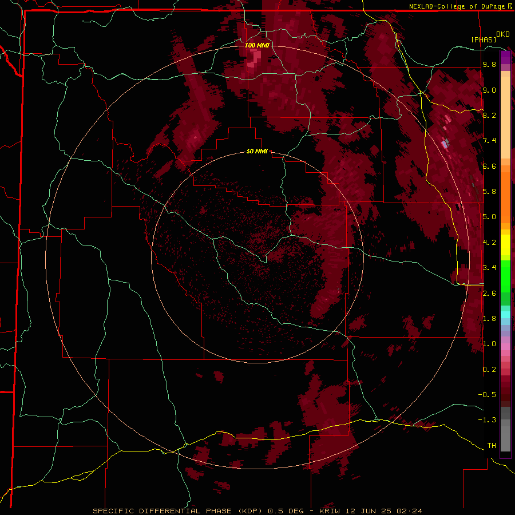Click the 1.8 value on color scale
The height and width of the screenshot is (515, 515).
[489, 319]
